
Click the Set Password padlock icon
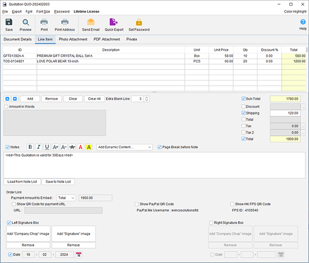[139, 22]
